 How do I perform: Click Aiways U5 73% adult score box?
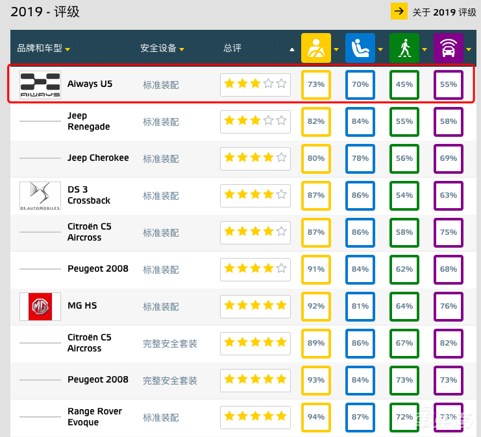coord(316,84)
